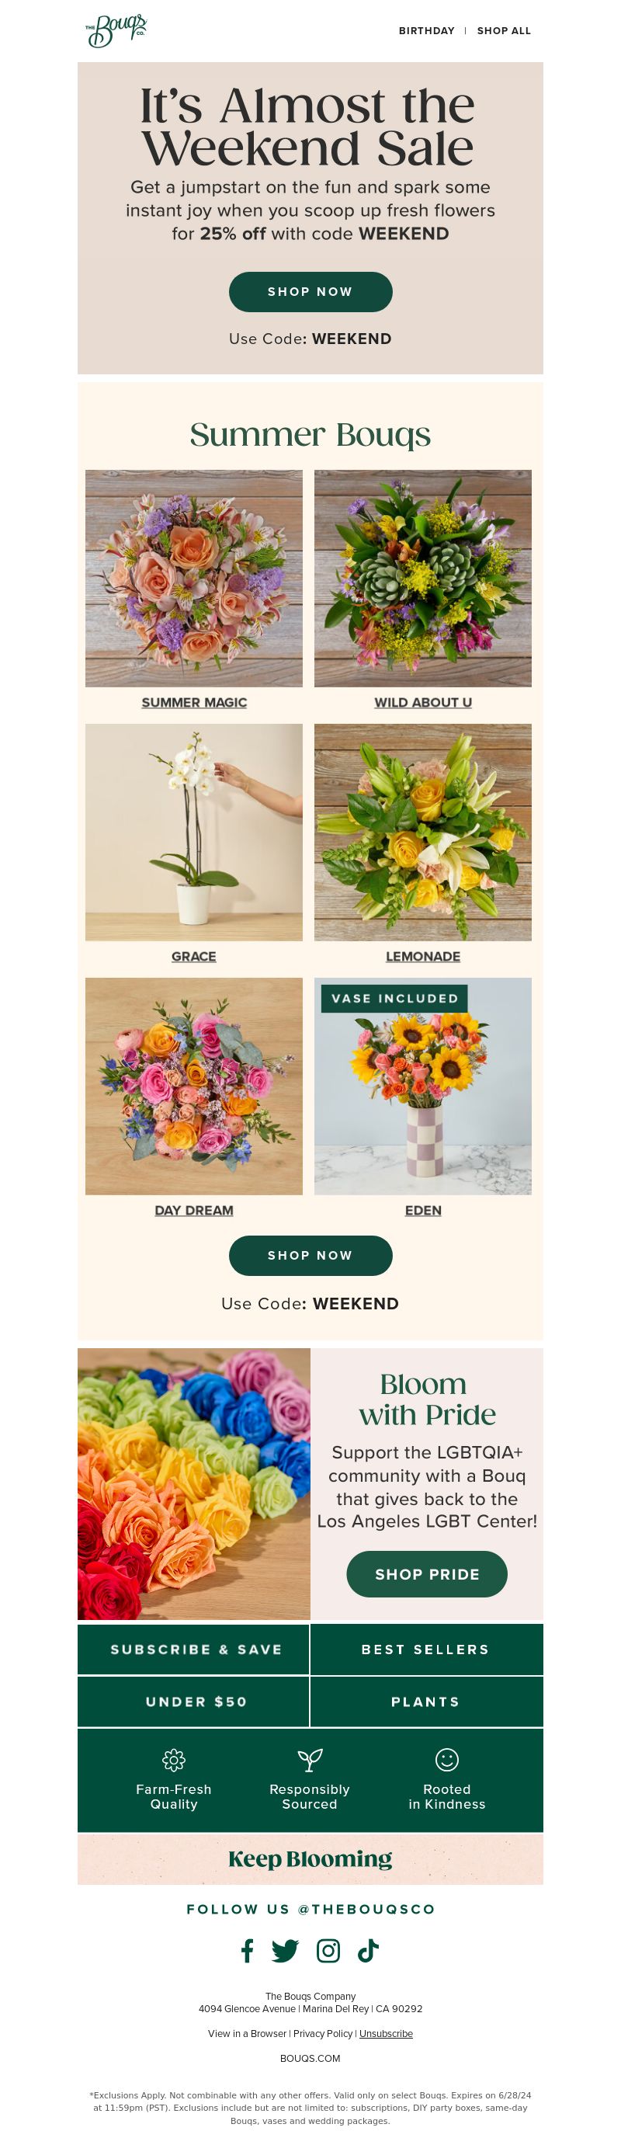Visit the Twitter bird icon link
This screenshot has width=621, height=2131.
(x=286, y=1951)
